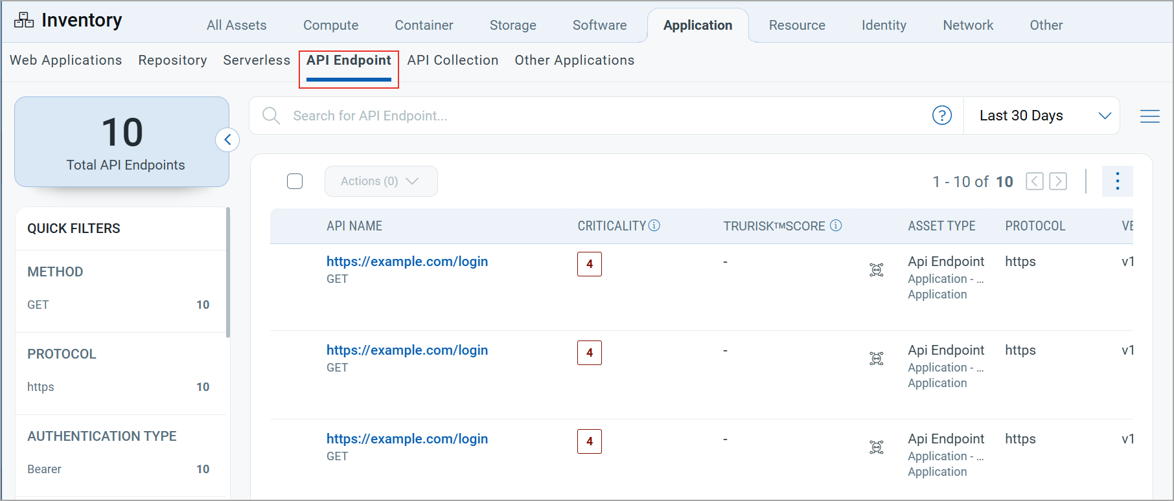Switch to the All Assets tab

click(x=236, y=25)
